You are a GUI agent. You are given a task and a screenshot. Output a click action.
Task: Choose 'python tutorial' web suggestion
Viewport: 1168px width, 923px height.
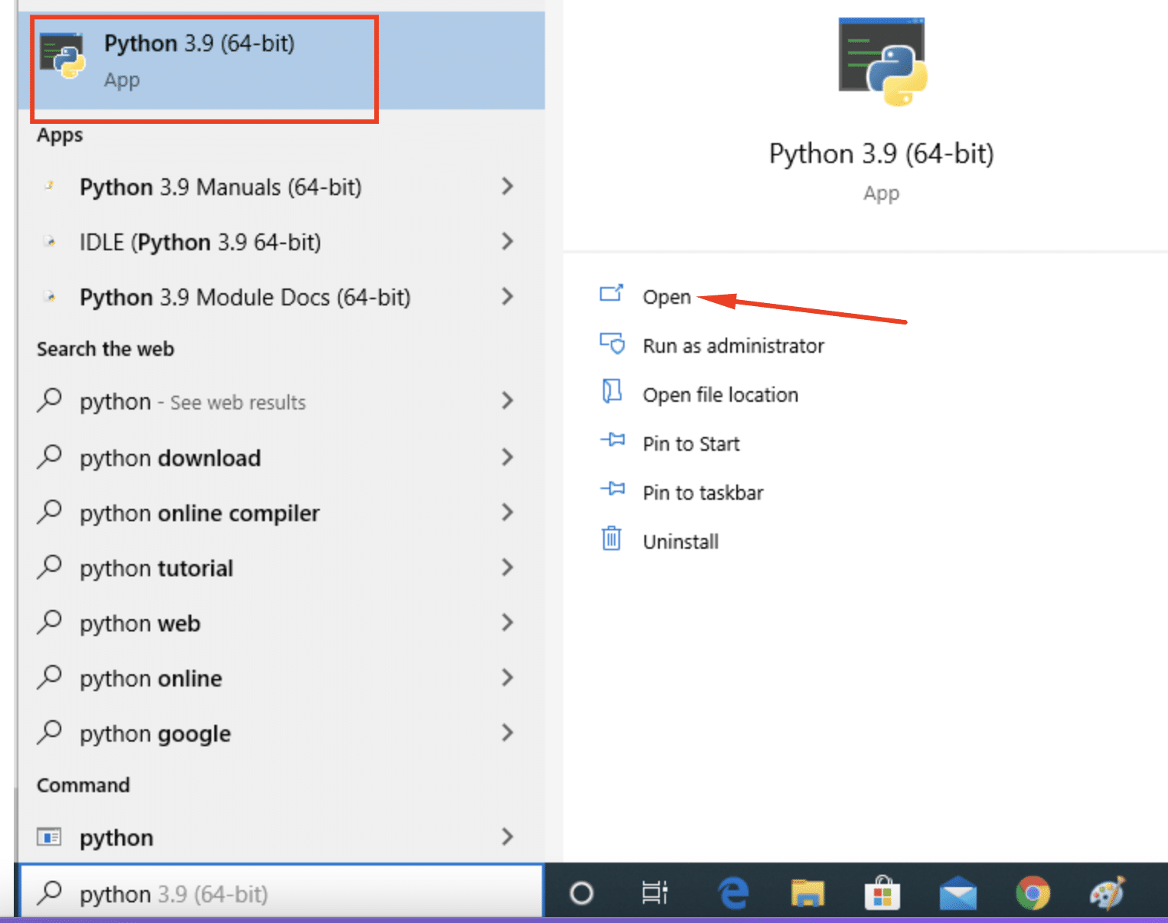click(x=281, y=568)
